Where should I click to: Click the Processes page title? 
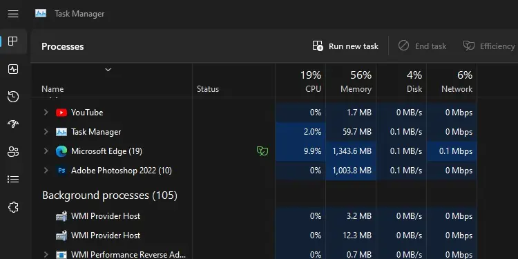coord(62,46)
